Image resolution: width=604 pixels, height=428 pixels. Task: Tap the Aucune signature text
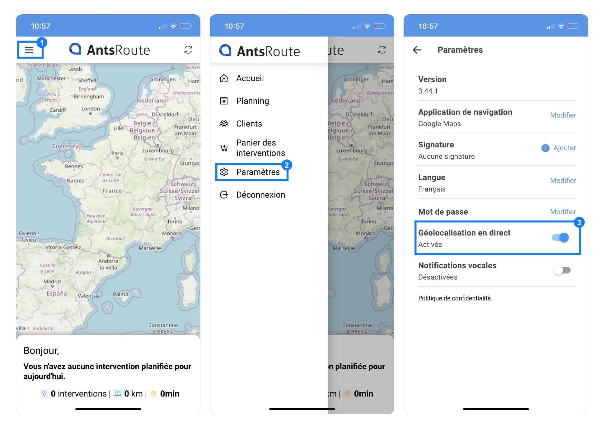tap(446, 157)
